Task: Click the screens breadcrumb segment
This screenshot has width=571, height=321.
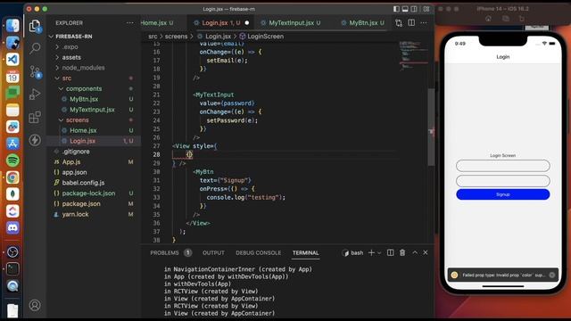Action: 176,37
